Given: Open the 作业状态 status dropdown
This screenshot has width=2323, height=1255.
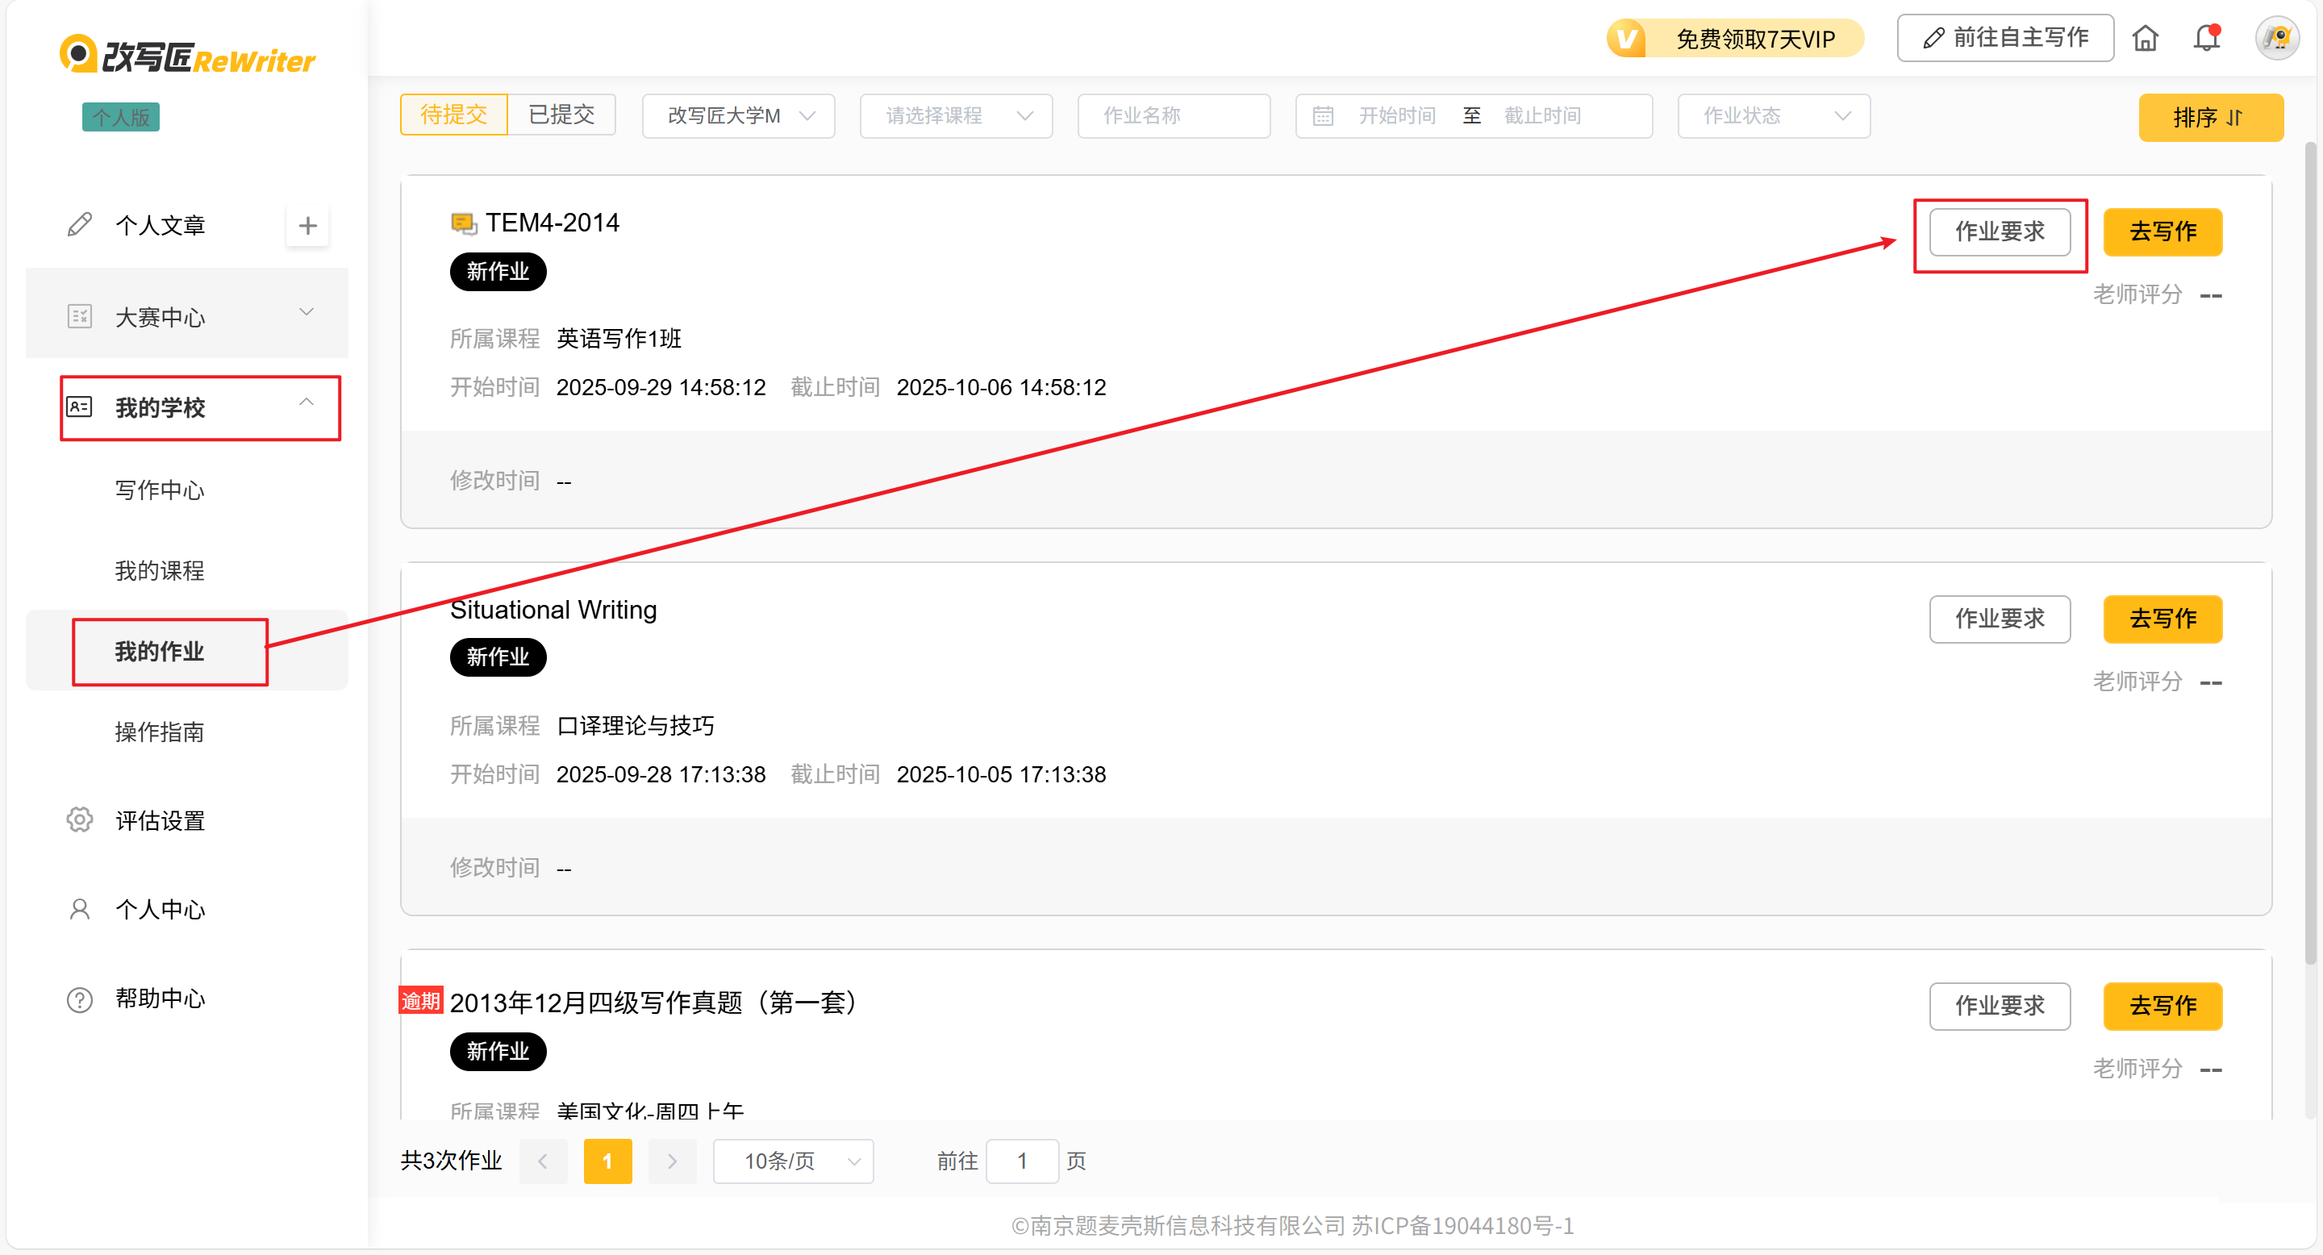Looking at the screenshot, I should point(1773,115).
